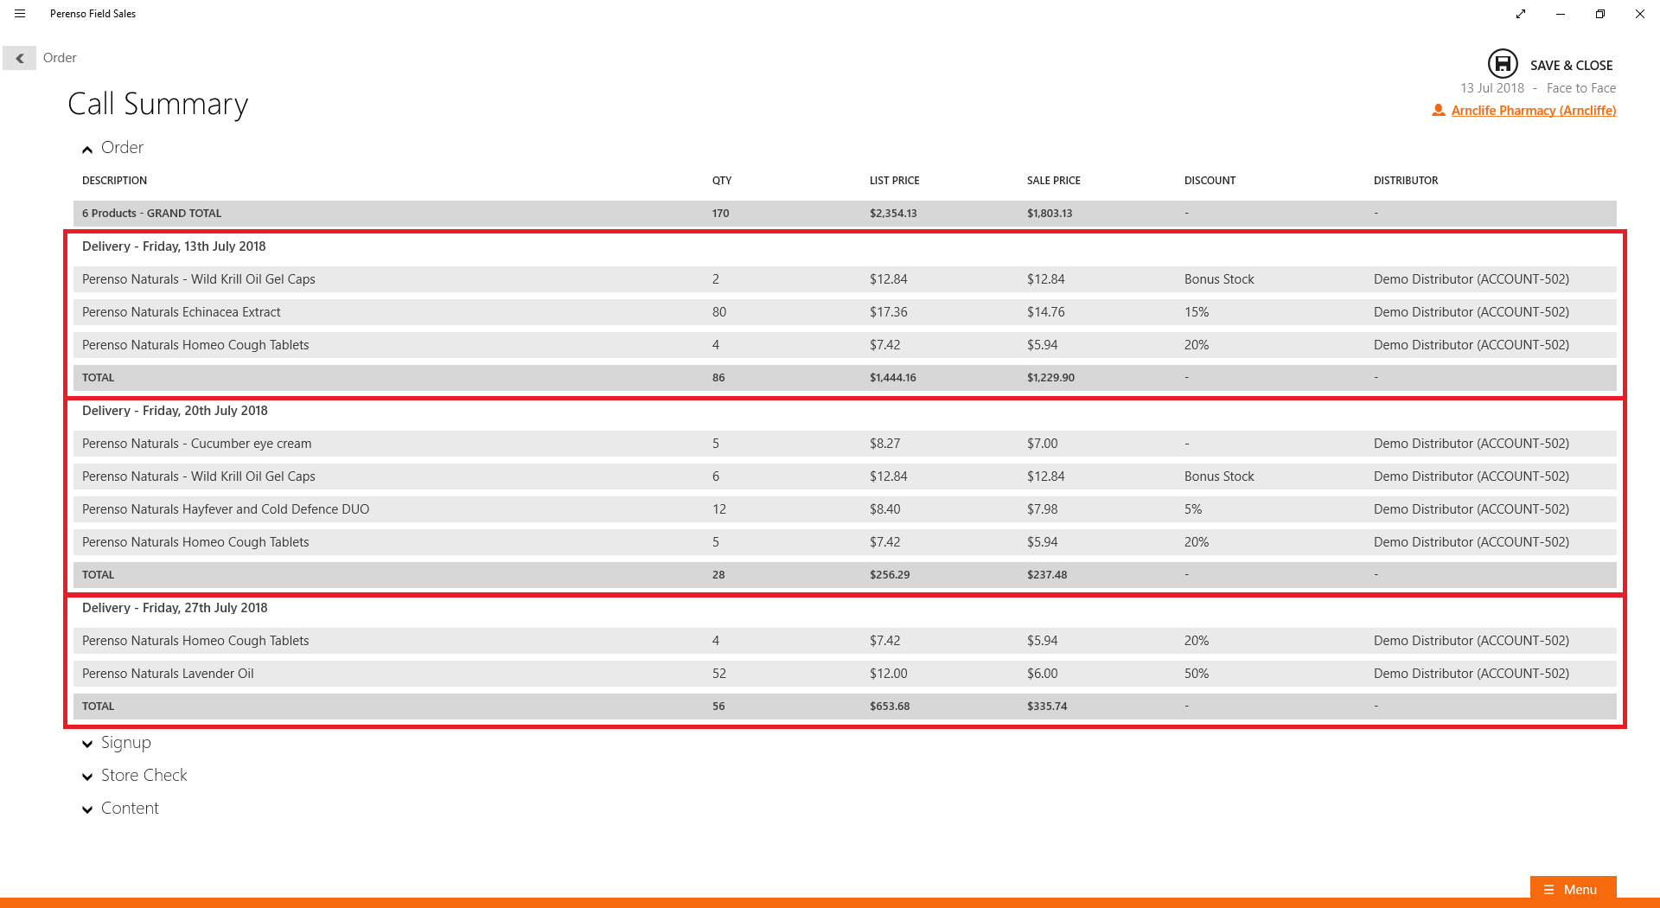Click the Face to Face call type

1580,88
